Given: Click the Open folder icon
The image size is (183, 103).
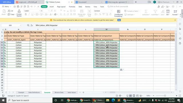Looking at the screenshot, I should (x=15, y=7).
